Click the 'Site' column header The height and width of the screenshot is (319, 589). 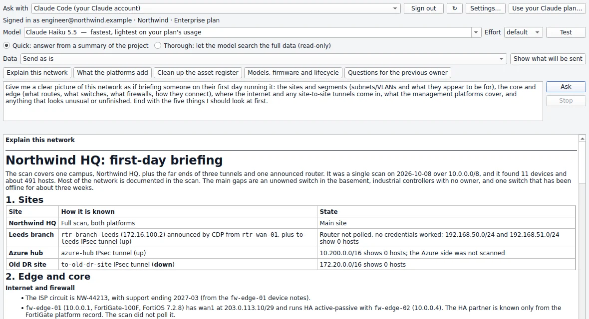tap(32, 212)
